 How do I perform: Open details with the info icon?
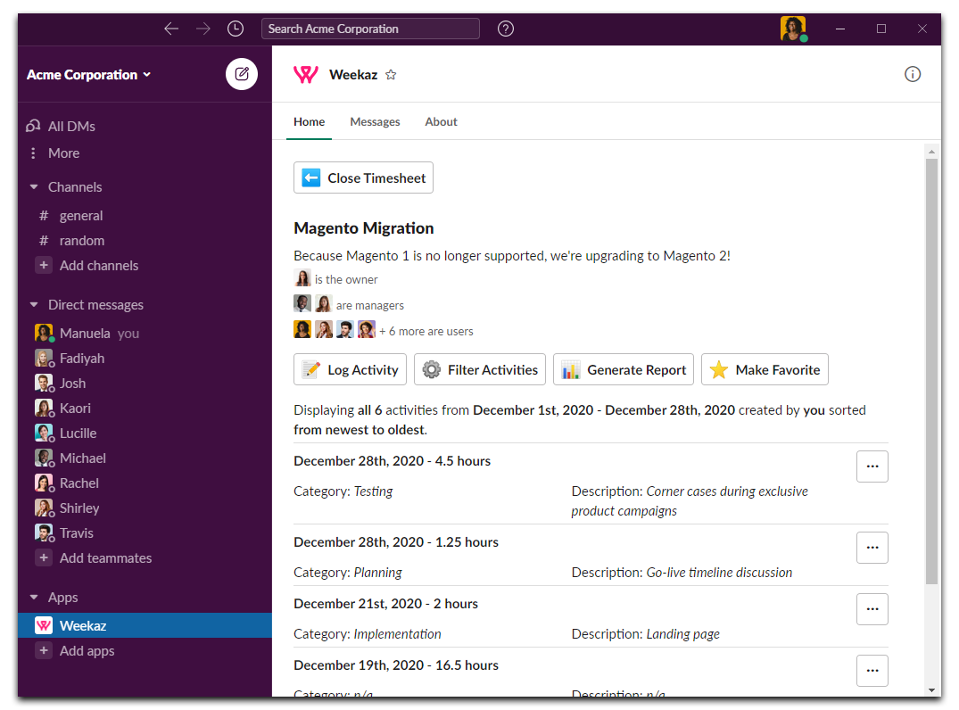tap(913, 74)
